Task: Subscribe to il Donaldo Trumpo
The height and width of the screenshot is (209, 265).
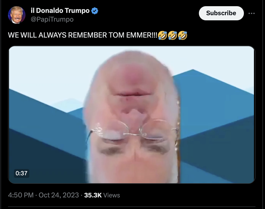Action: click(x=221, y=13)
